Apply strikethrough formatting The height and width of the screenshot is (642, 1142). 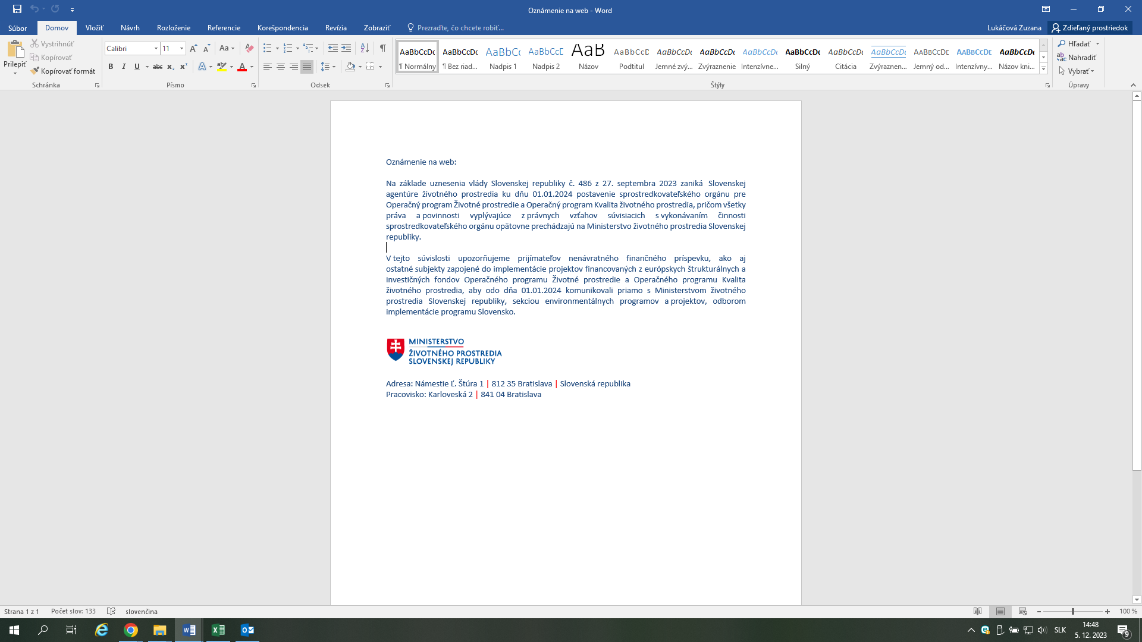pyautogui.click(x=158, y=67)
